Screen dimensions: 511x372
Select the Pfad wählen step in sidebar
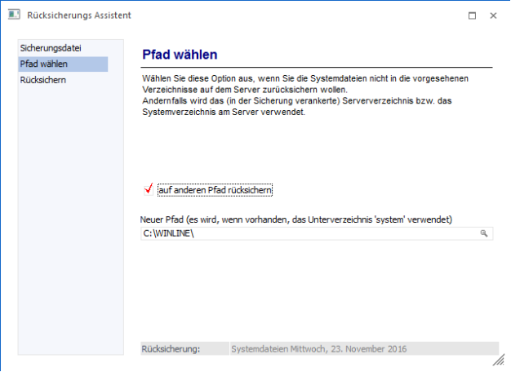coord(44,64)
